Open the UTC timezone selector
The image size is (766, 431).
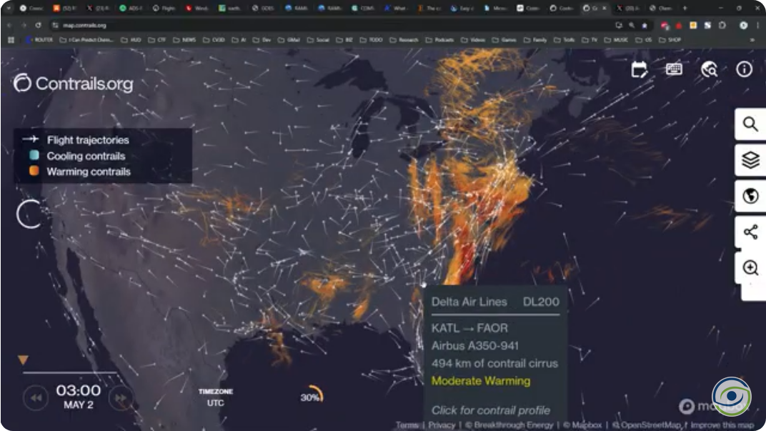click(x=215, y=403)
